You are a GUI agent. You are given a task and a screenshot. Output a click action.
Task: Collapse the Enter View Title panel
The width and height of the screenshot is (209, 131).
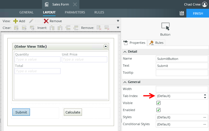click(x=106, y=46)
